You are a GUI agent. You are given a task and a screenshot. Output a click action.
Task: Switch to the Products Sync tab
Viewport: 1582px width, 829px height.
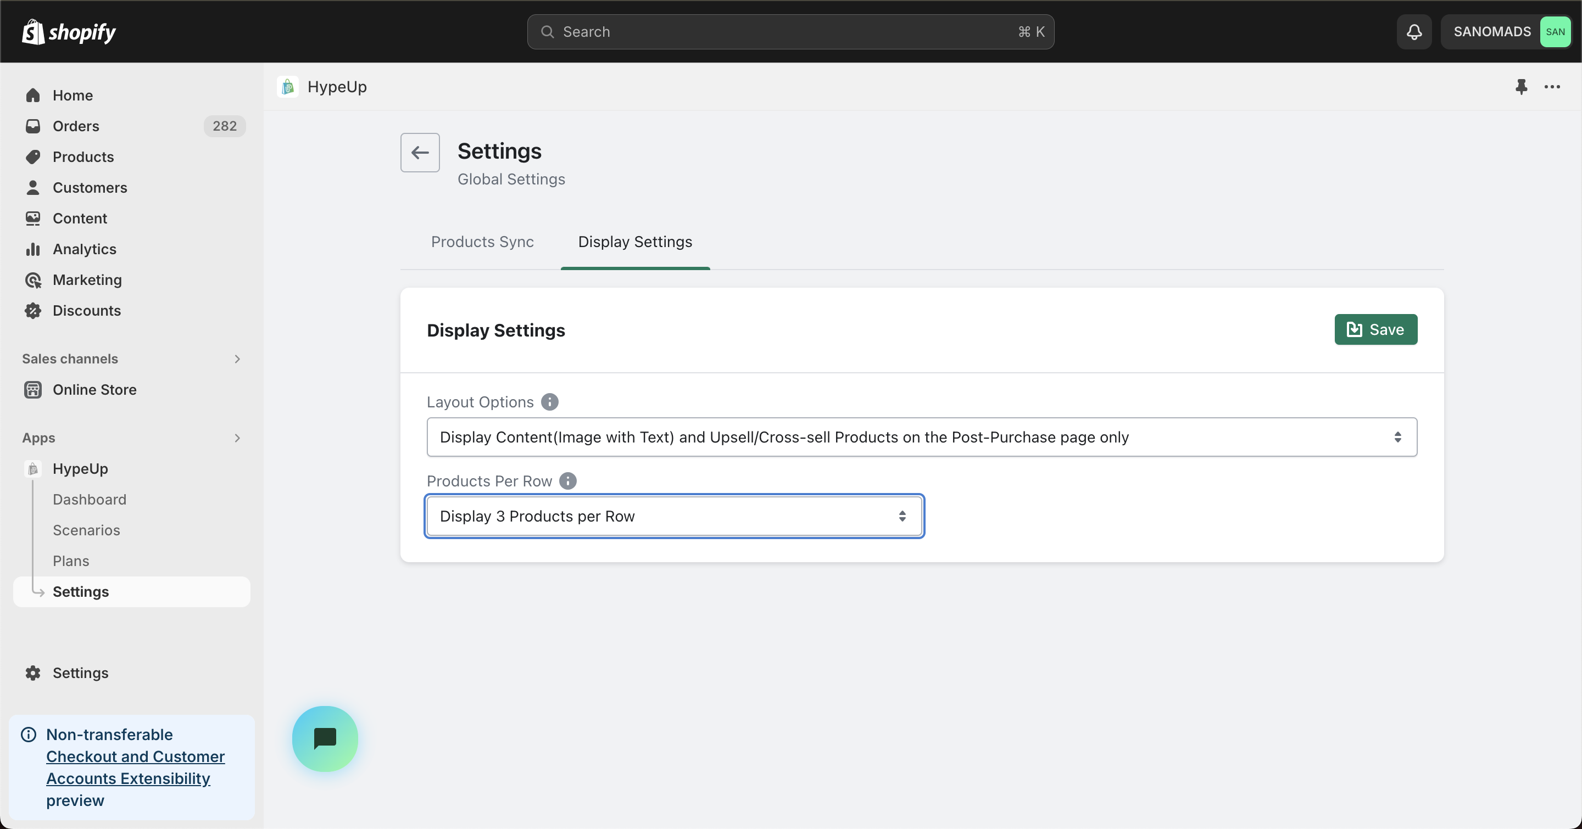click(482, 242)
